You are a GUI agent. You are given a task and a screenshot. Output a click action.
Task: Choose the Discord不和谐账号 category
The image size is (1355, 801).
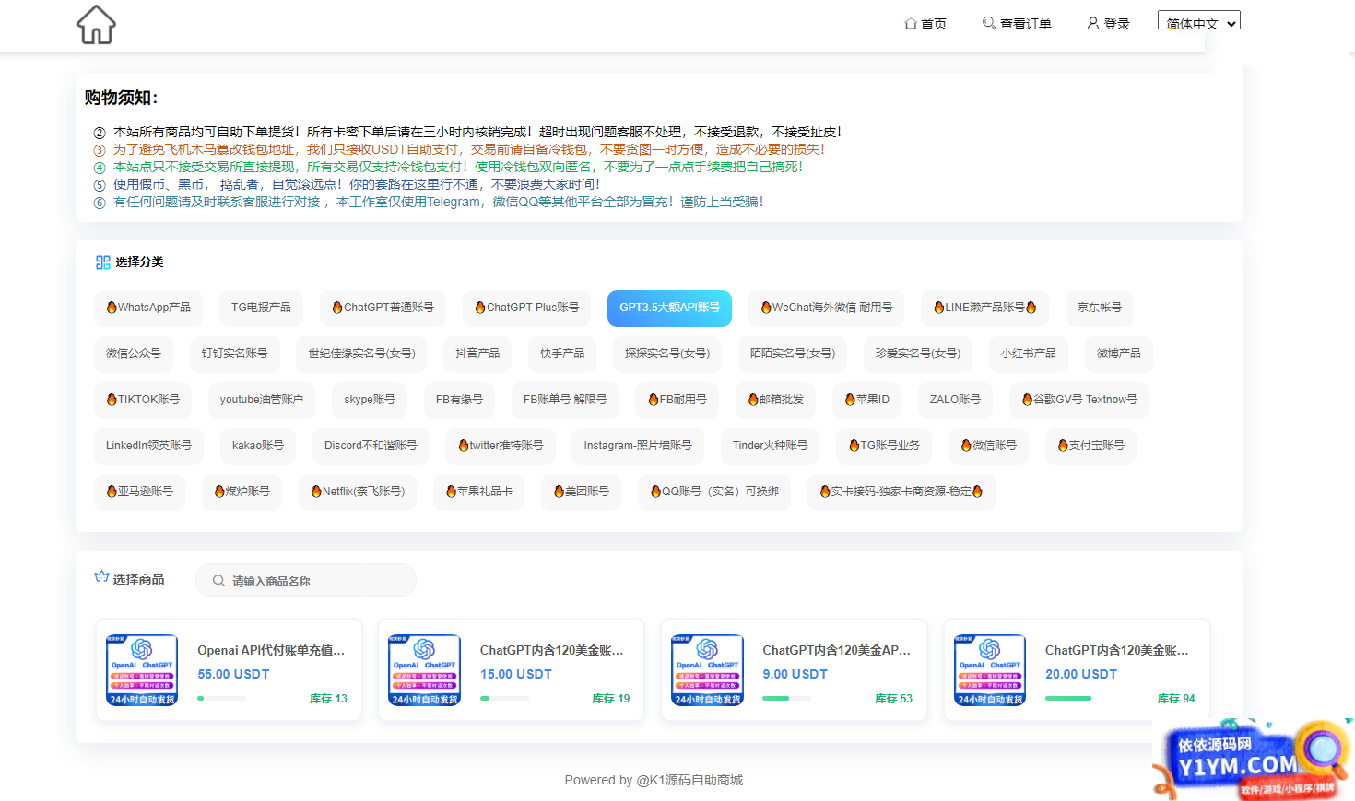click(x=371, y=446)
